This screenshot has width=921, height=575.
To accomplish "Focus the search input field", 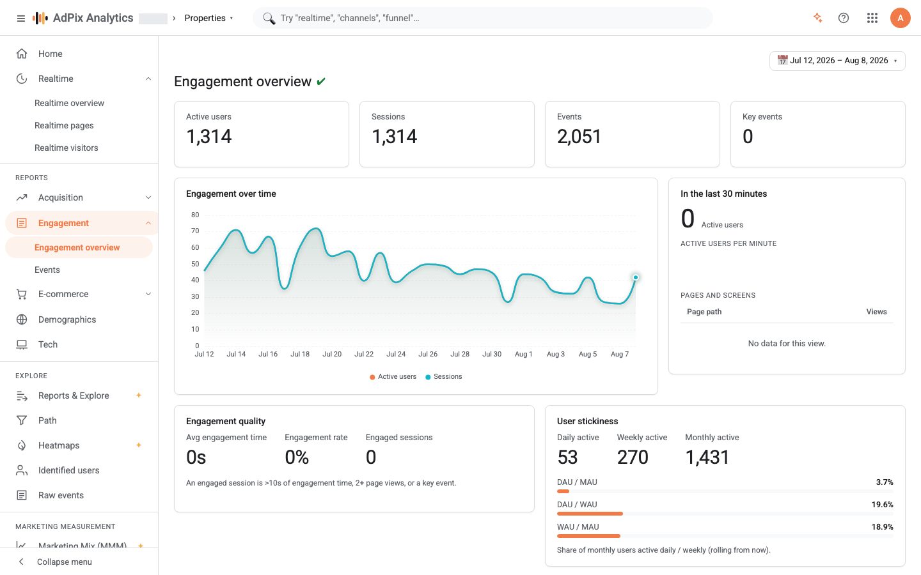I will tap(483, 18).
